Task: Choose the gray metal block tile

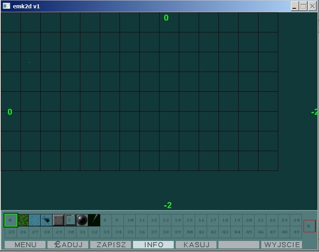Action: [59, 220]
